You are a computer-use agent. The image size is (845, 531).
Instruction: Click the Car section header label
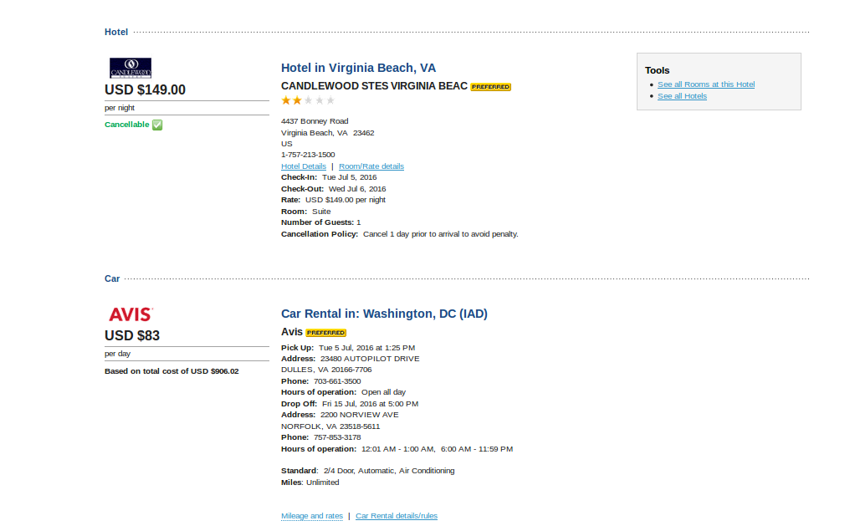click(x=112, y=278)
